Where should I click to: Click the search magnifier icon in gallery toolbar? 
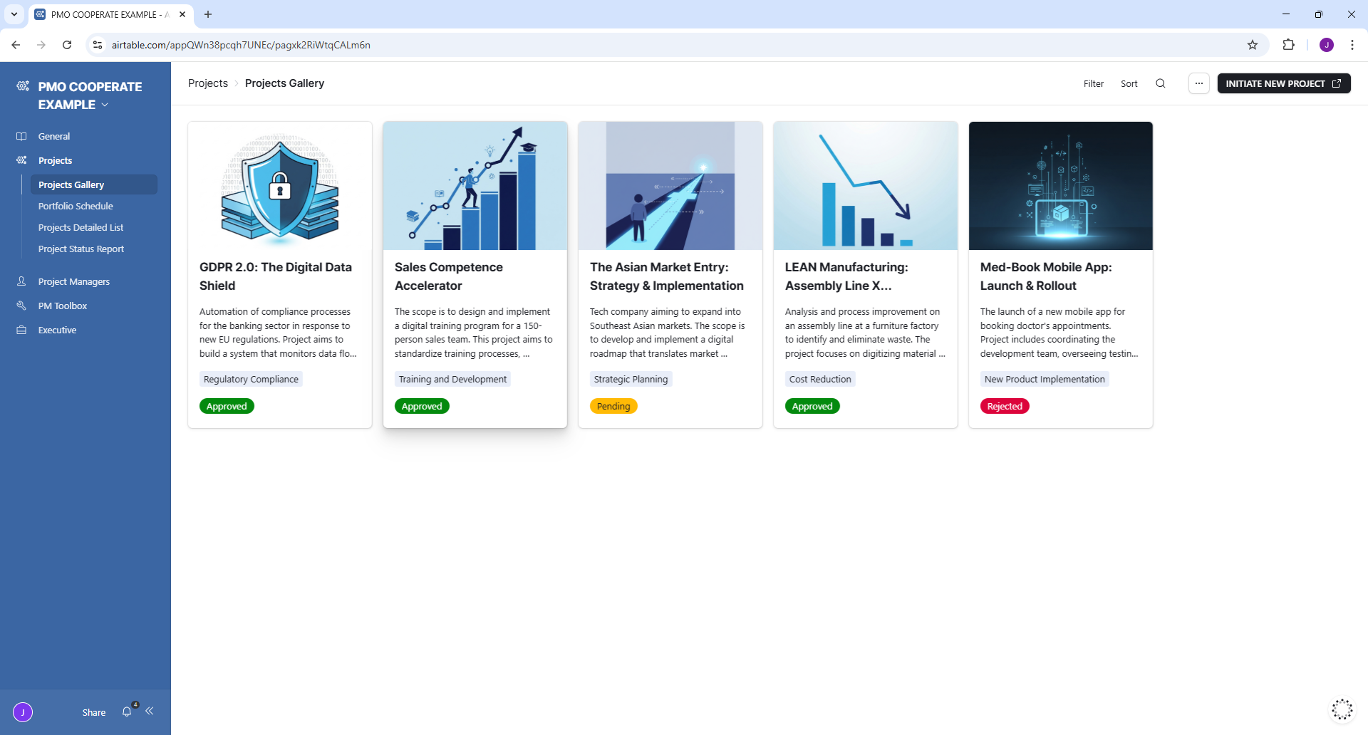coord(1161,83)
